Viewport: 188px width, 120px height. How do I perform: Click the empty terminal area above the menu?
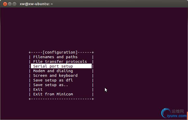[x=93, y=29]
